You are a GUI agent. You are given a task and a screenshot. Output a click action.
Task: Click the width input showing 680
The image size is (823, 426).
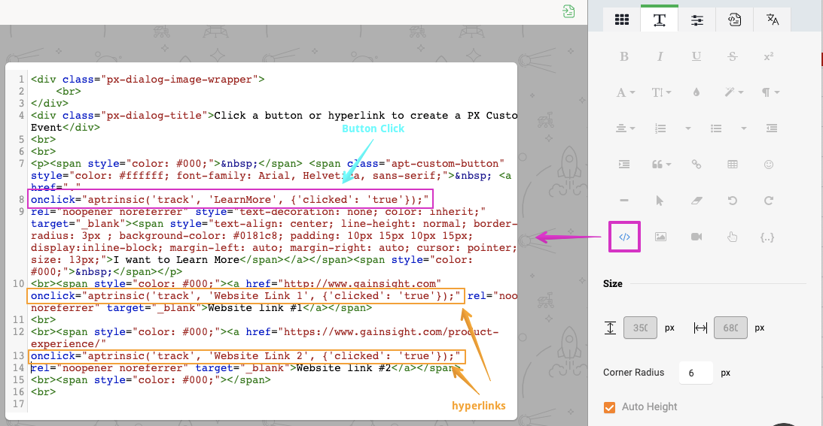[730, 328]
